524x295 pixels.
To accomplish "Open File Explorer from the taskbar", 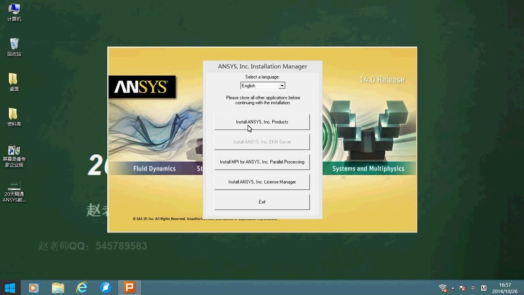I will [x=57, y=287].
